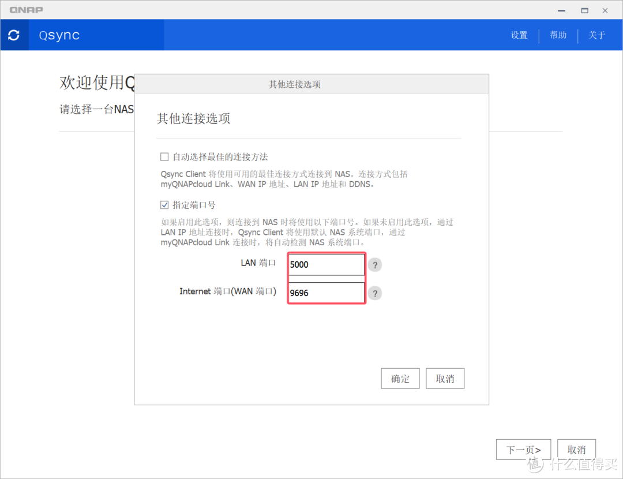Click the Qsync sync arrows icon
Image resolution: width=623 pixels, height=479 pixels.
coord(14,35)
